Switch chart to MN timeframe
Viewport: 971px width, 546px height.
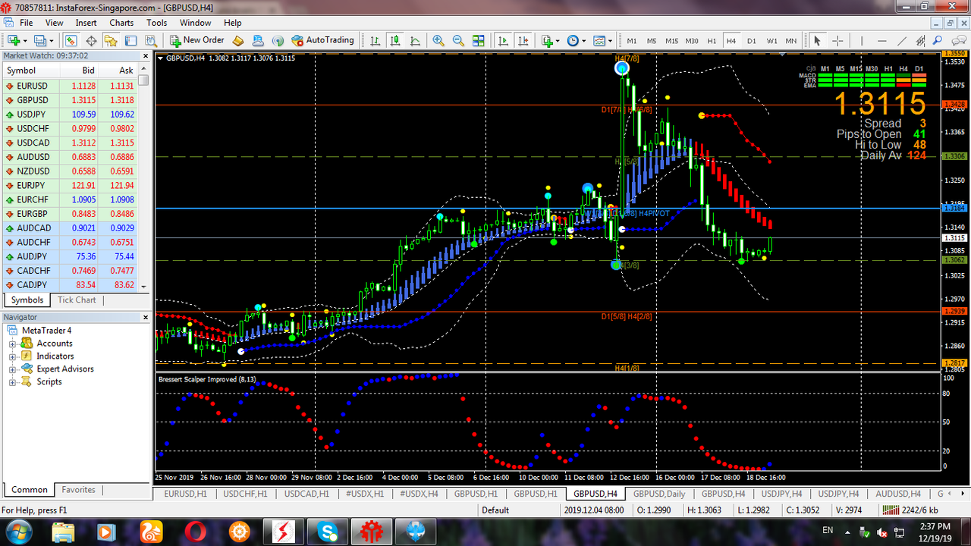point(790,40)
